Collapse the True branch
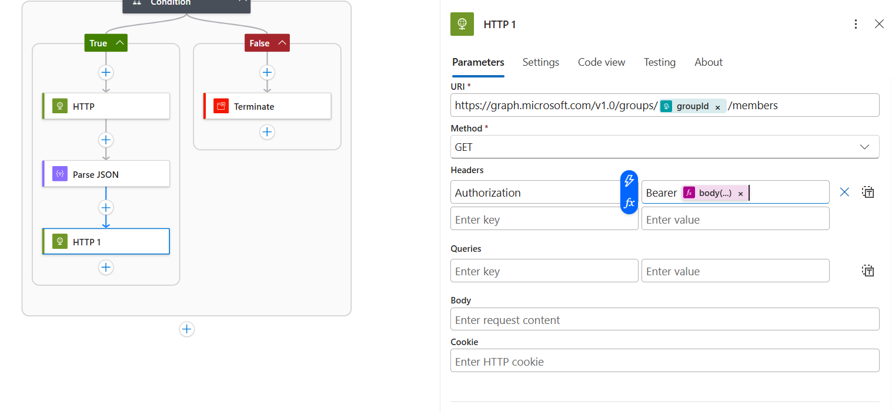The height and width of the screenshot is (412, 892). tap(119, 43)
